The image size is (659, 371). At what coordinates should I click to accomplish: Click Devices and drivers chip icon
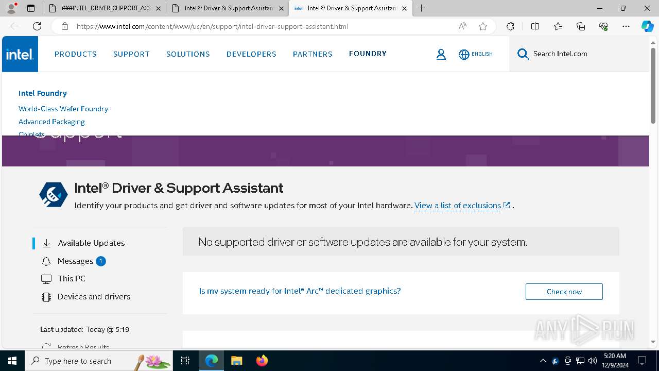46,297
